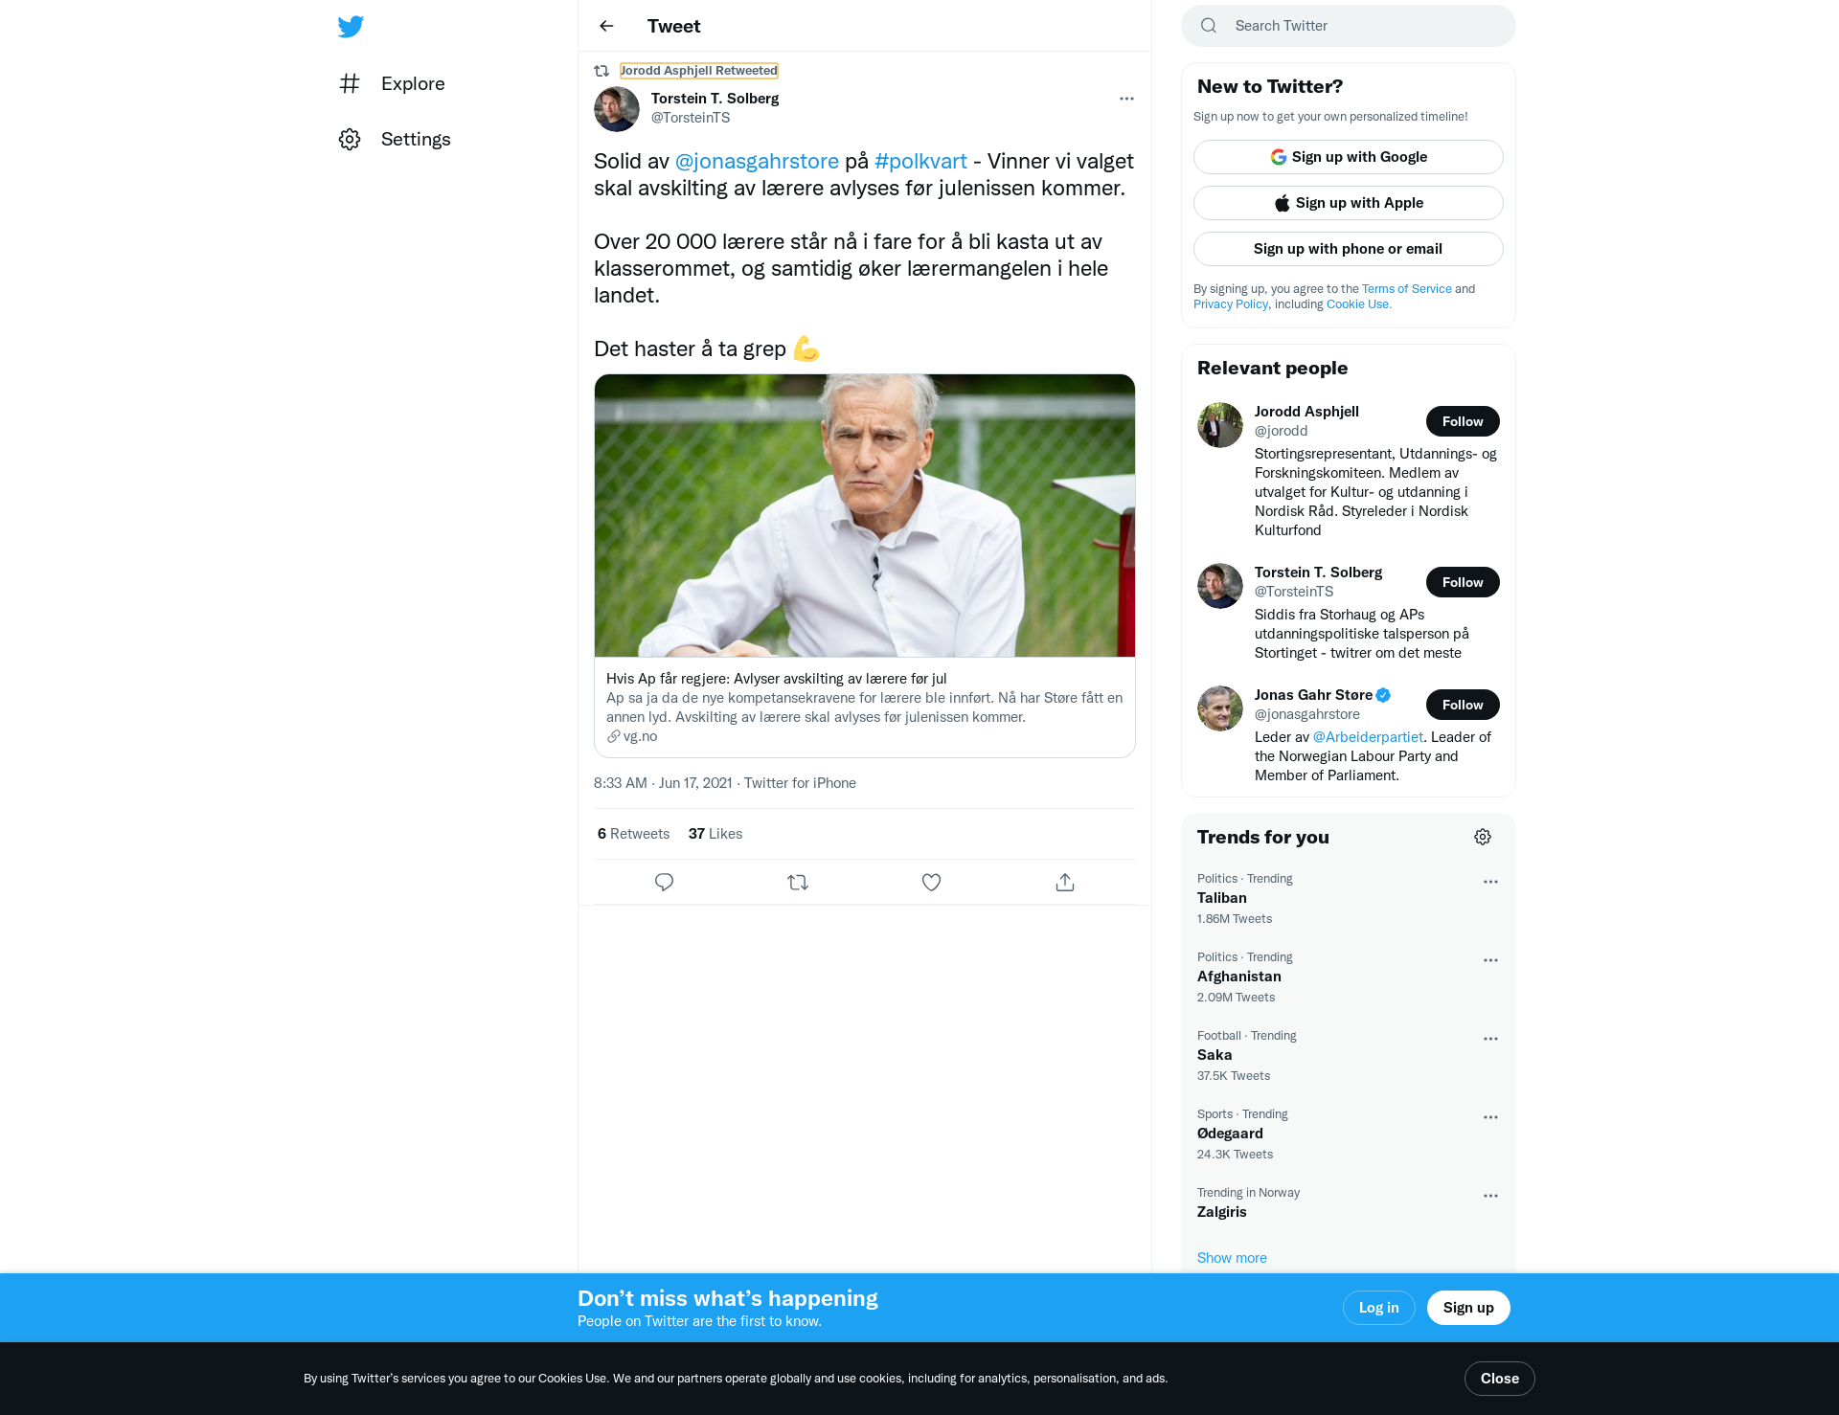
Task: Click the Twitter bird logo
Action: pos(351,27)
